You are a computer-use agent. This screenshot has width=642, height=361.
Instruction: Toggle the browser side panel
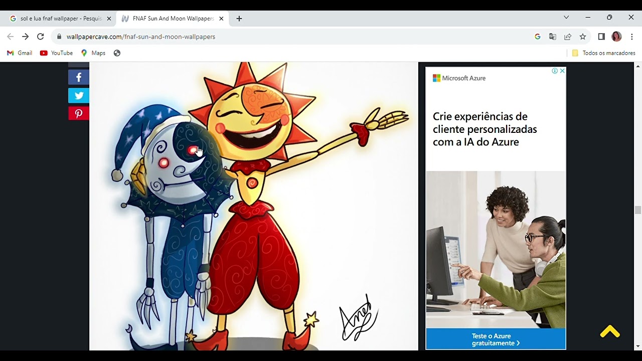[x=601, y=37]
